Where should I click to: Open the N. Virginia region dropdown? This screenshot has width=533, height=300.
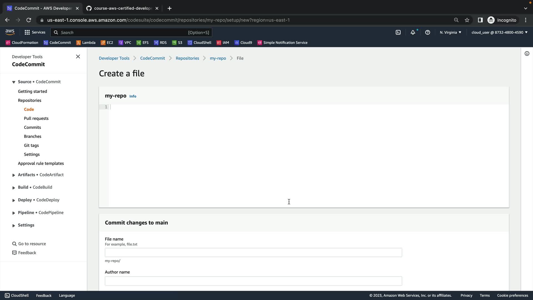pyautogui.click(x=450, y=32)
